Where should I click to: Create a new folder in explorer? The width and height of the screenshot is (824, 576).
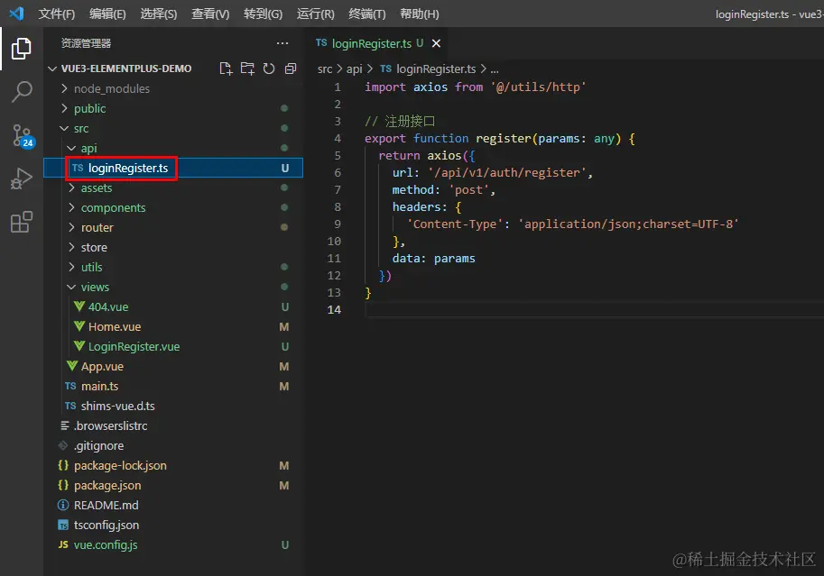tap(247, 69)
